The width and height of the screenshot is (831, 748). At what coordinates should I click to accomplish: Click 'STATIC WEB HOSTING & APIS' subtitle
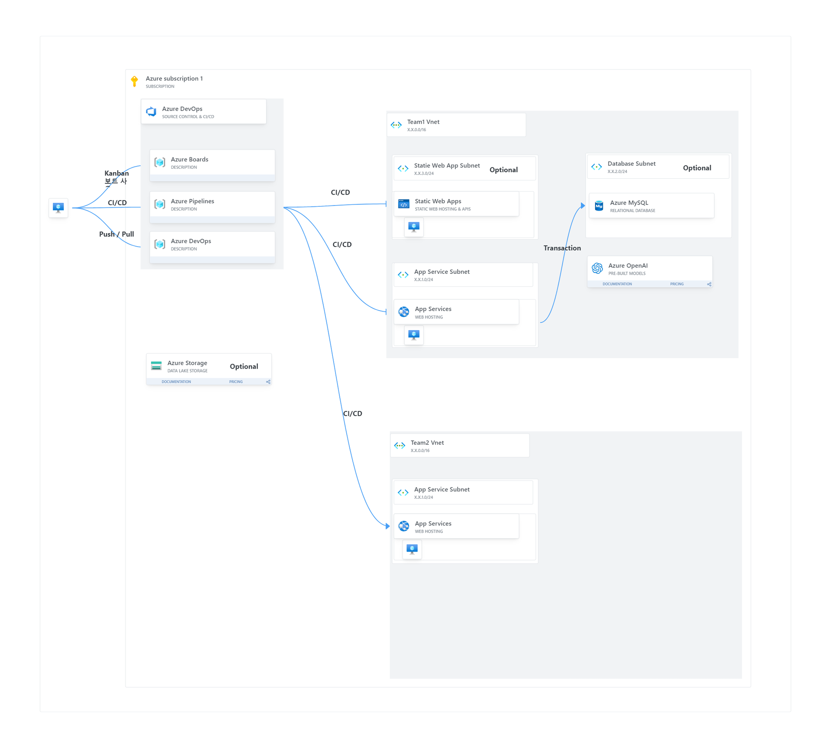tap(443, 209)
